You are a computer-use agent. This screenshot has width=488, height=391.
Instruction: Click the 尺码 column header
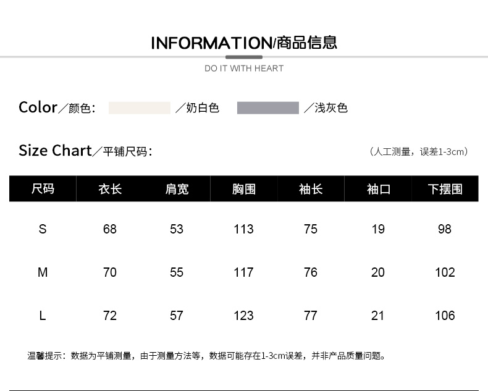pos(43,188)
